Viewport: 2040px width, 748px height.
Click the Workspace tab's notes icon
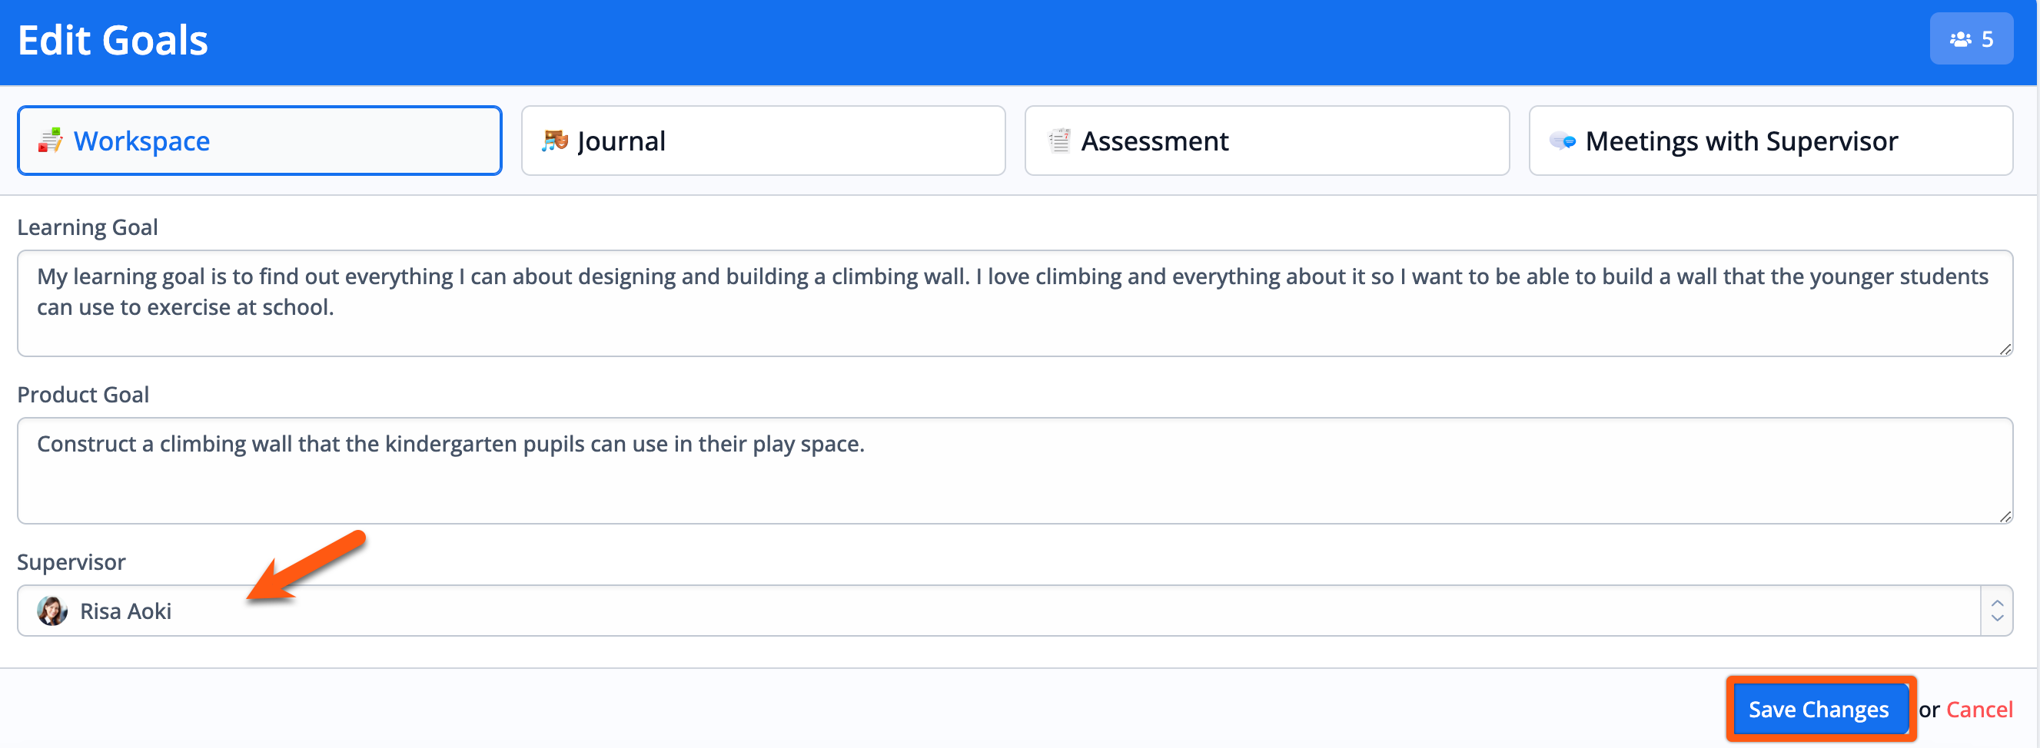pos(51,141)
